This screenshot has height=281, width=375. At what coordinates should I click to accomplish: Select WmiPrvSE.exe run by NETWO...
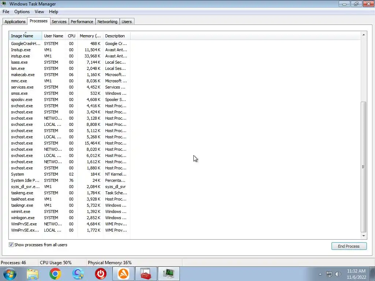[x=70, y=224]
